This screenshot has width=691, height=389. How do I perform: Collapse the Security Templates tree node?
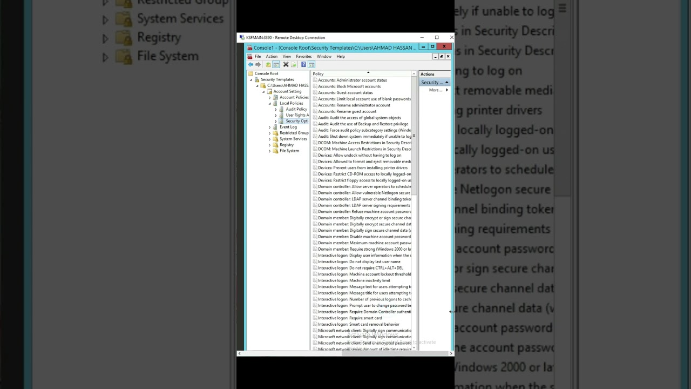(251, 79)
